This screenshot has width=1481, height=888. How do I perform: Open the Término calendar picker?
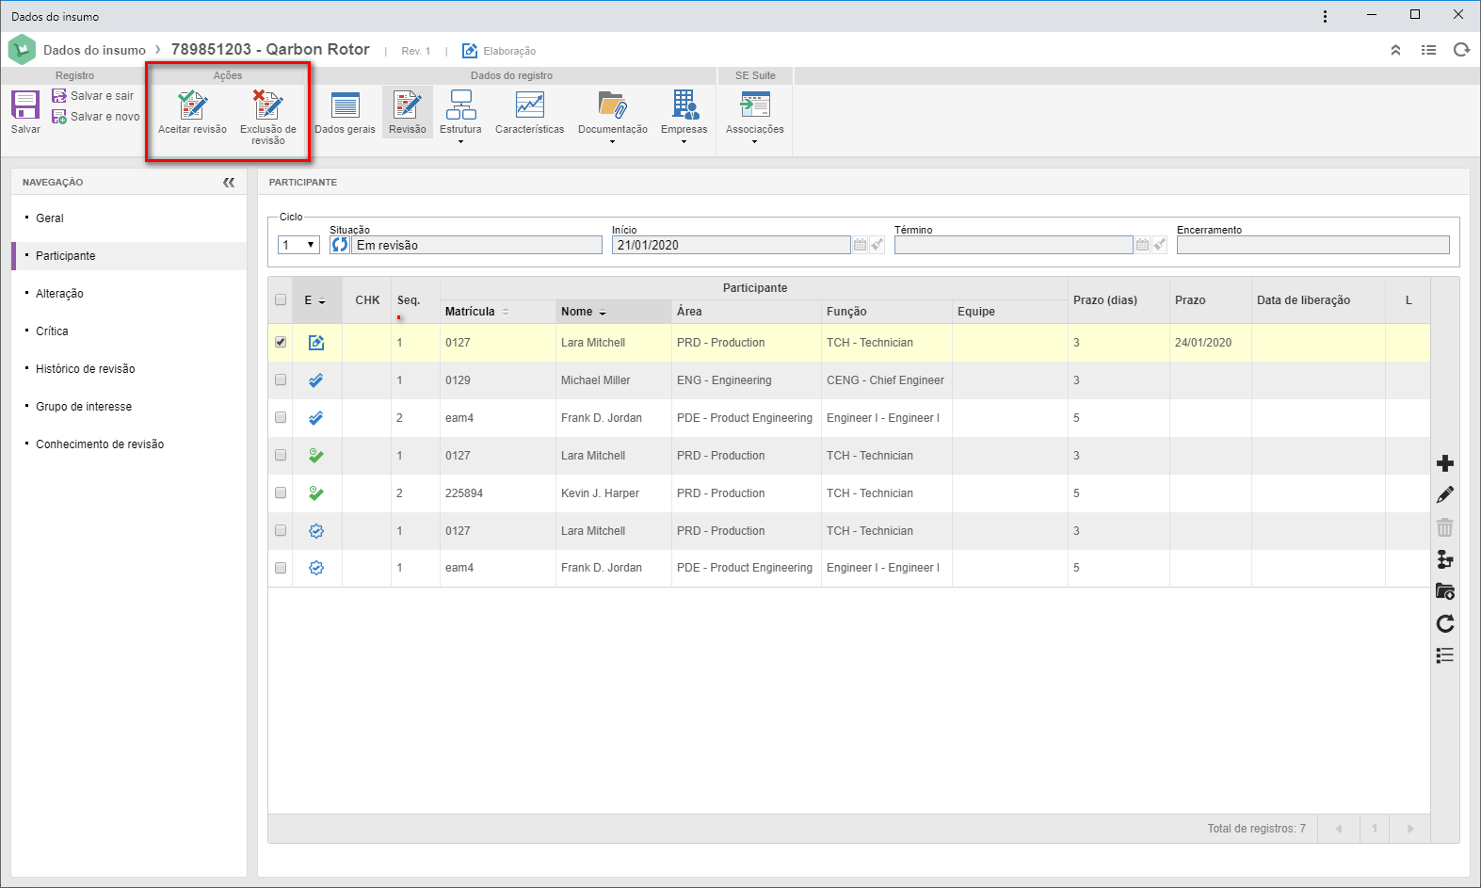[x=1142, y=245]
